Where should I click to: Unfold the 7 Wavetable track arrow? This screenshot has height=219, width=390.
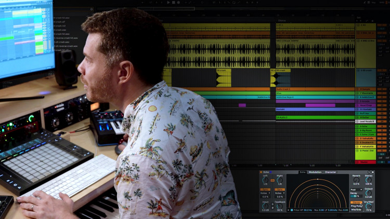point(358,93)
